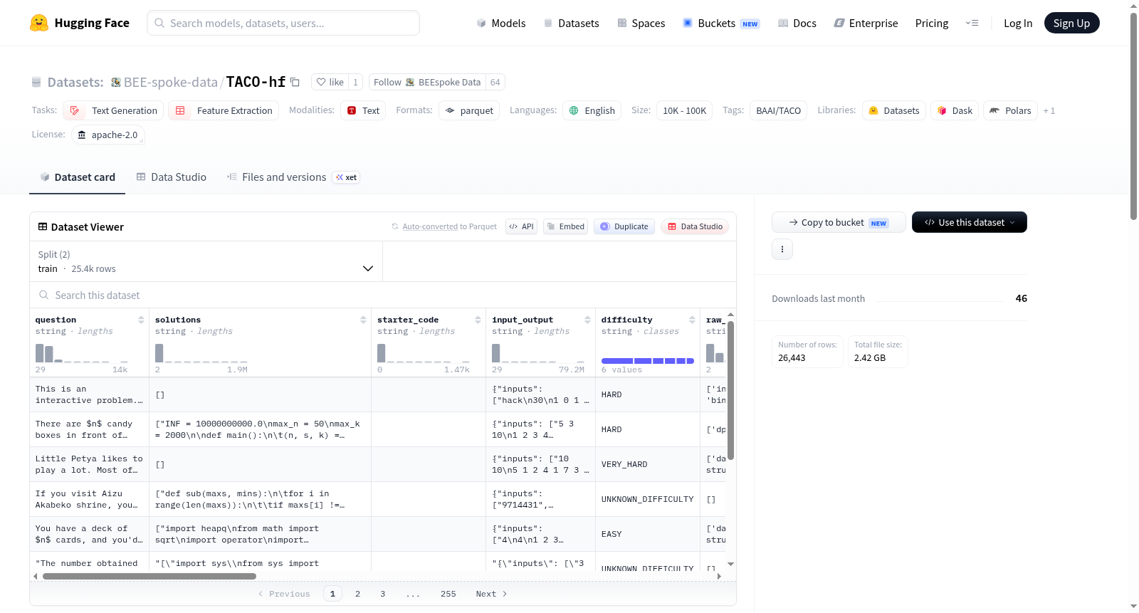The width and height of the screenshot is (1139, 613).
Task: Select the Text modality tag
Action: [x=363, y=110]
